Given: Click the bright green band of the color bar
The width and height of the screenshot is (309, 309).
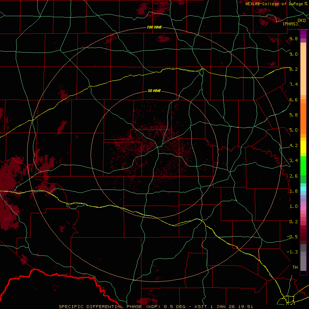Looking at the screenshot, I should [x=303, y=166].
